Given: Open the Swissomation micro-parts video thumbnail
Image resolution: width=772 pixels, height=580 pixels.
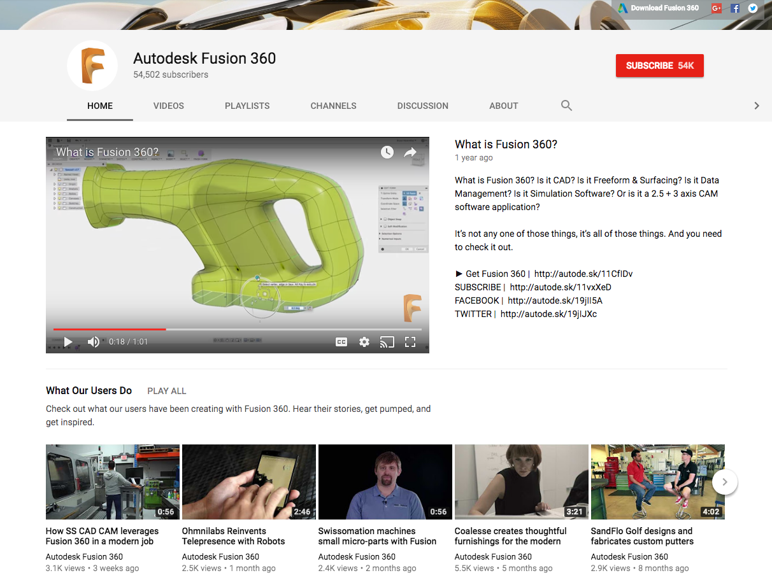Looking at the screenshot, I should point(385,482).
